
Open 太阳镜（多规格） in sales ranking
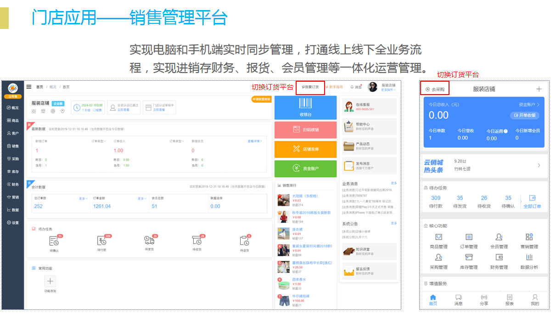click(304, 196)
